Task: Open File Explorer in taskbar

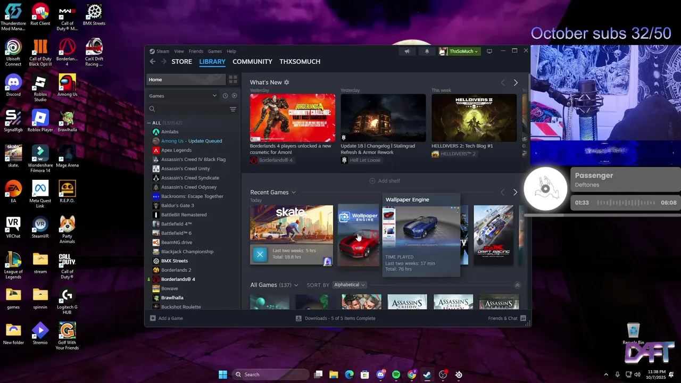Action: (x=334, y=374)
